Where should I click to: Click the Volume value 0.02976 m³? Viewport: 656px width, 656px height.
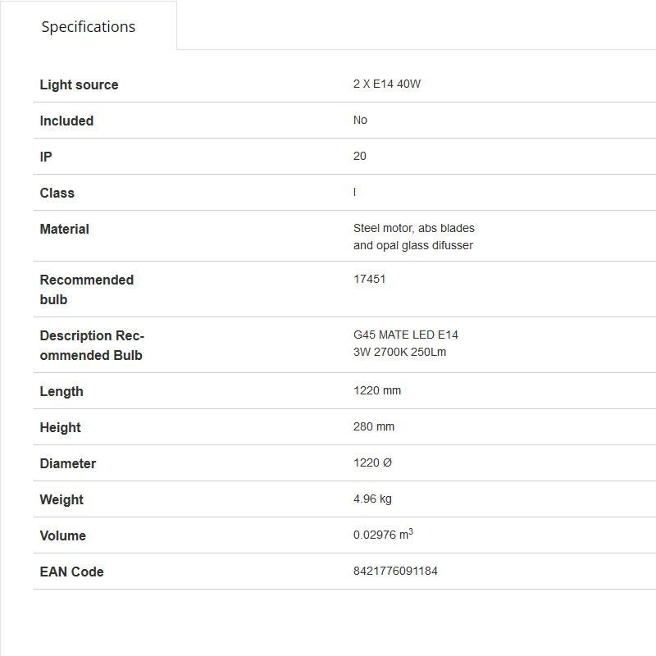pyautogui.click(x=383, y=535)
